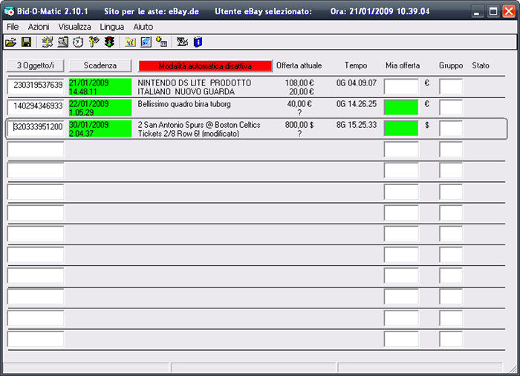
Task: Click the 'Tempo' column header
Action: 356,65
